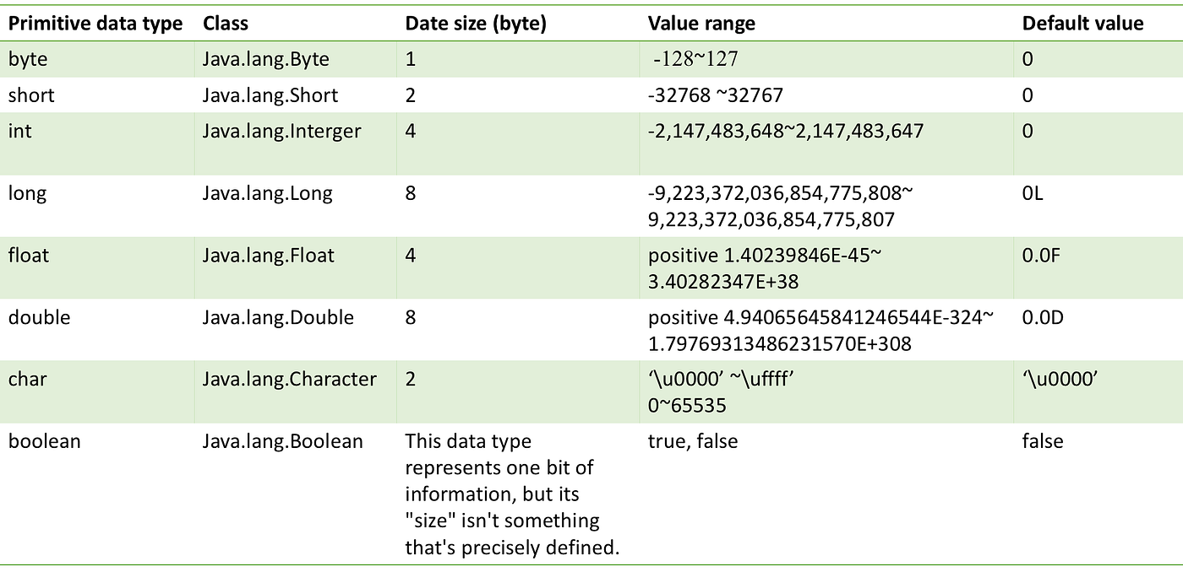The width and height of the screenshot is (1183, 572).
Task: Click the 'Primitive data type' column header
Action: (95, 24)
